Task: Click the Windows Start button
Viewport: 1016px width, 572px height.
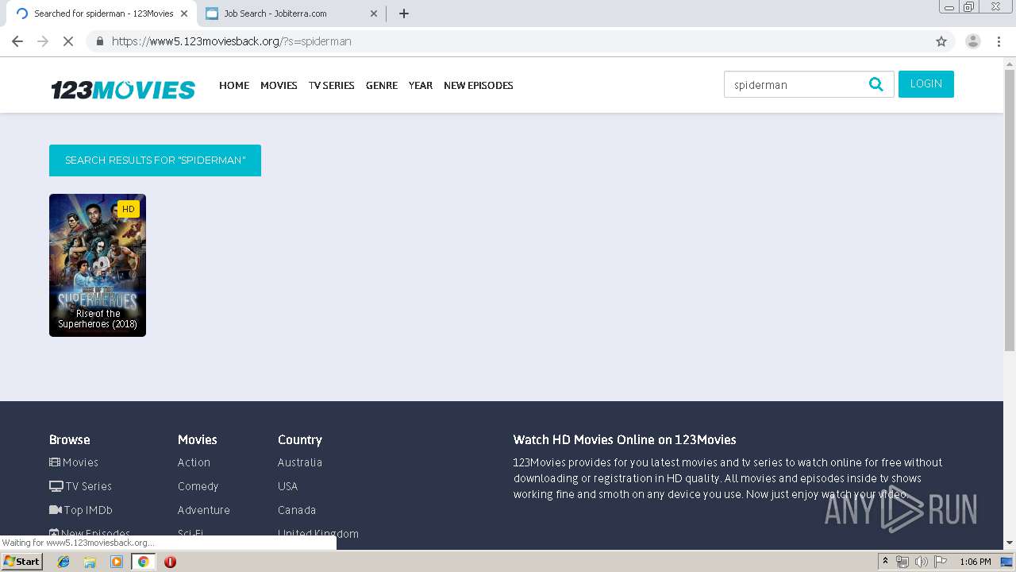Action: [x=22, y=562]
